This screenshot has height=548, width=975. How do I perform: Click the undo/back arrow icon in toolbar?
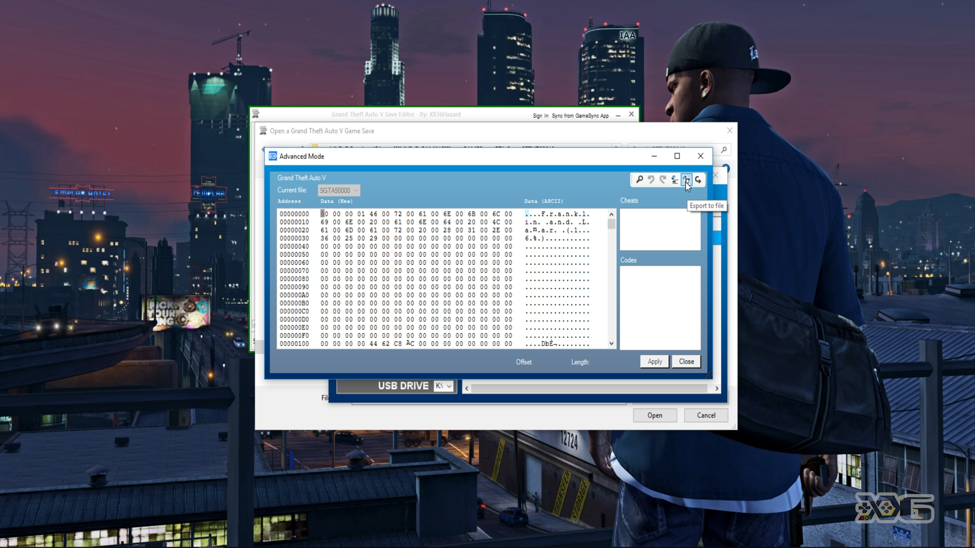click(651, 179)
